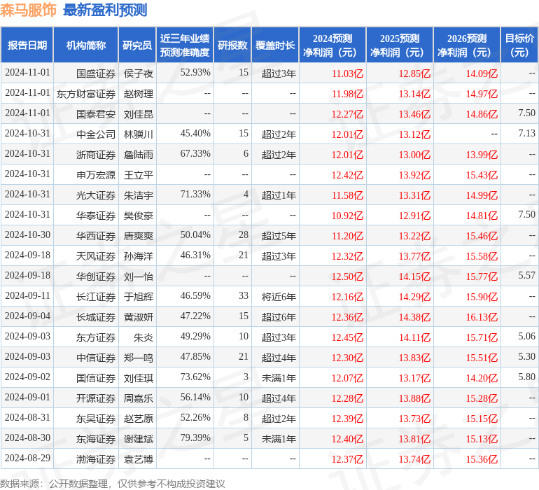Click researcher name 赵树理
Screen dimensions: 539x490
pyautogui.click(x=139, y=94)
